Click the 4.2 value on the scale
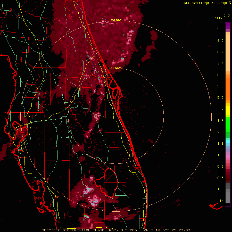This screenshot has height=232, width=232. 220,109
